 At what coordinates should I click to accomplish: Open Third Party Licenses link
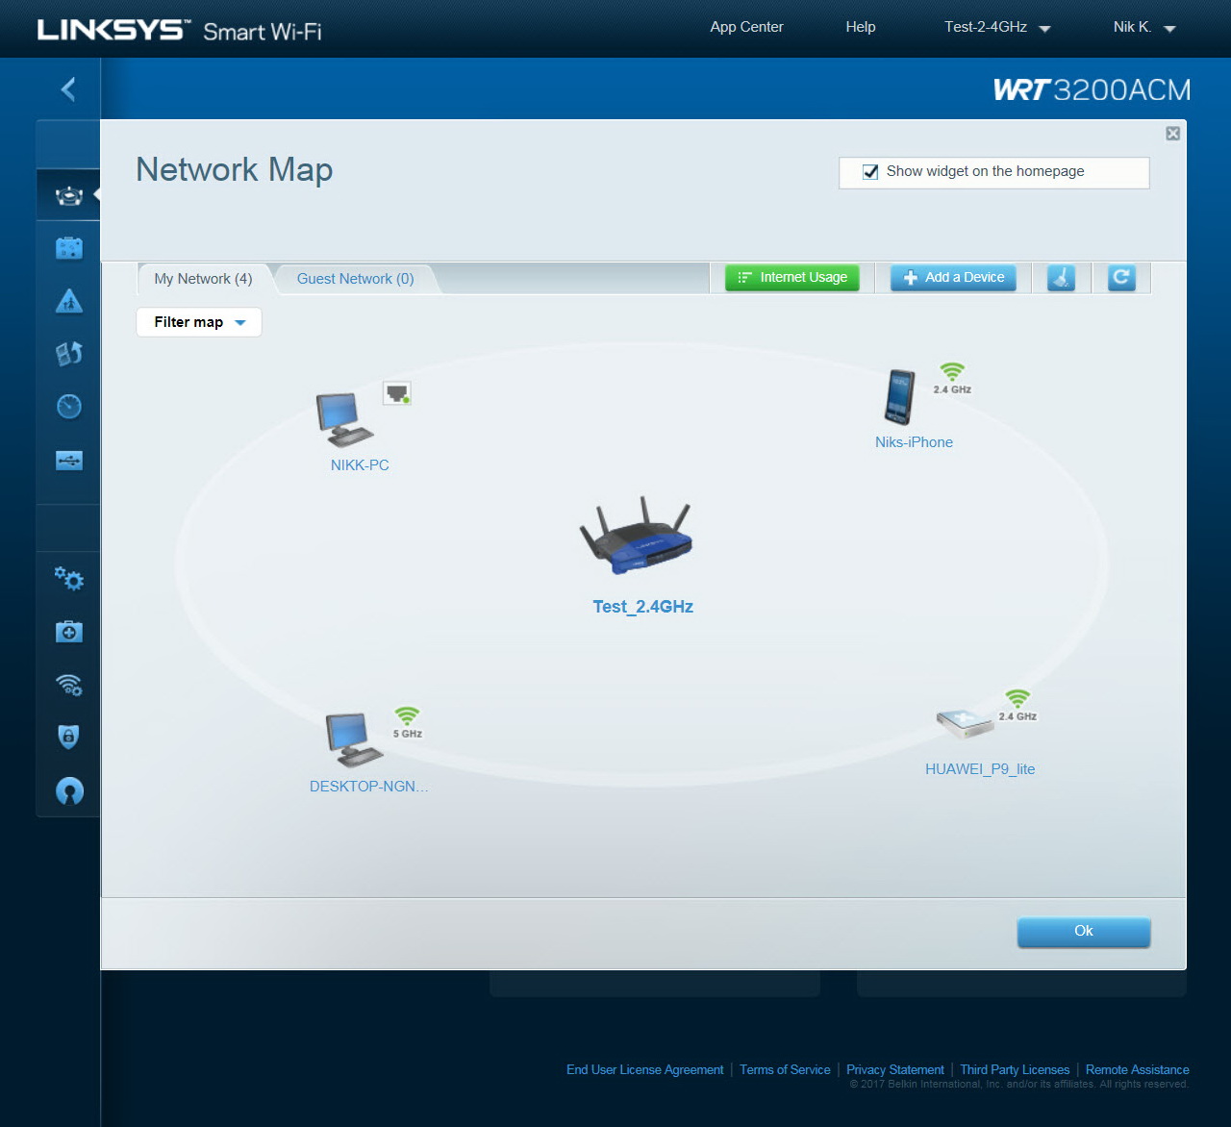1015,1069
